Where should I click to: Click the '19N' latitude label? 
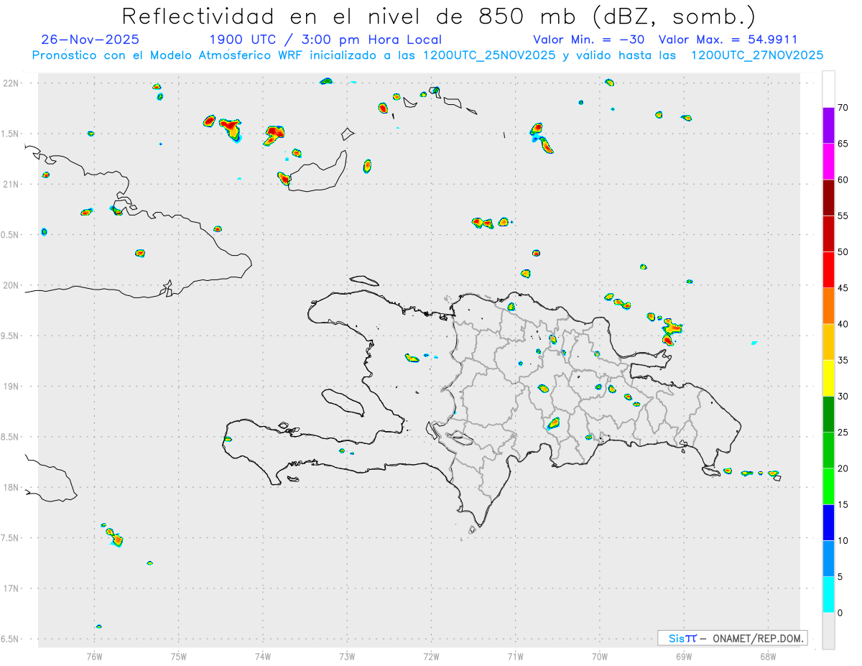[x=12, y=386]
